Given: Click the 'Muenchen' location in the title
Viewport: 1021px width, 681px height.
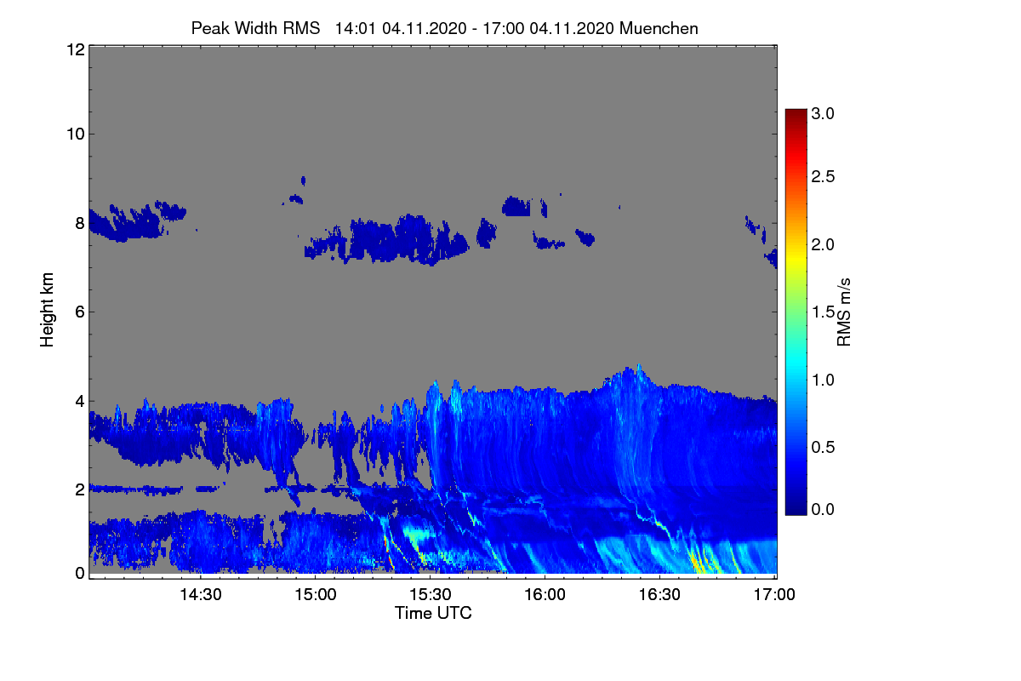Looking at the screenshot, I should (659, 28).
